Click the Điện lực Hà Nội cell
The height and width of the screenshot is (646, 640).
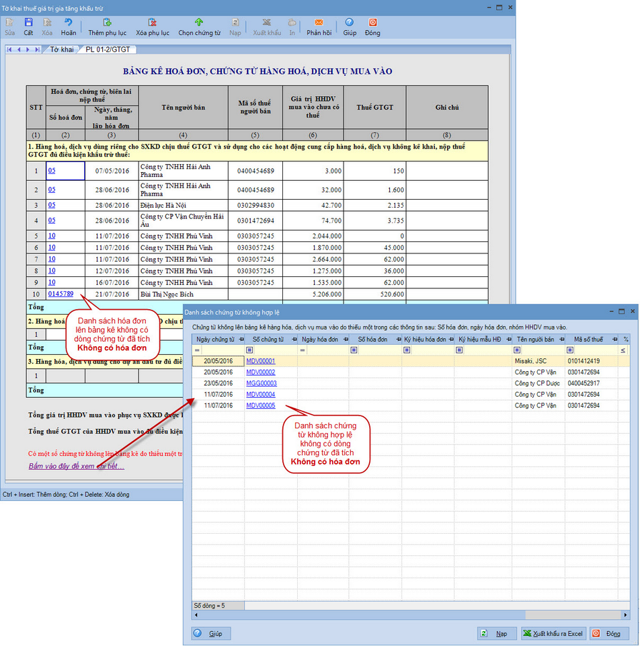coord(184,205)
